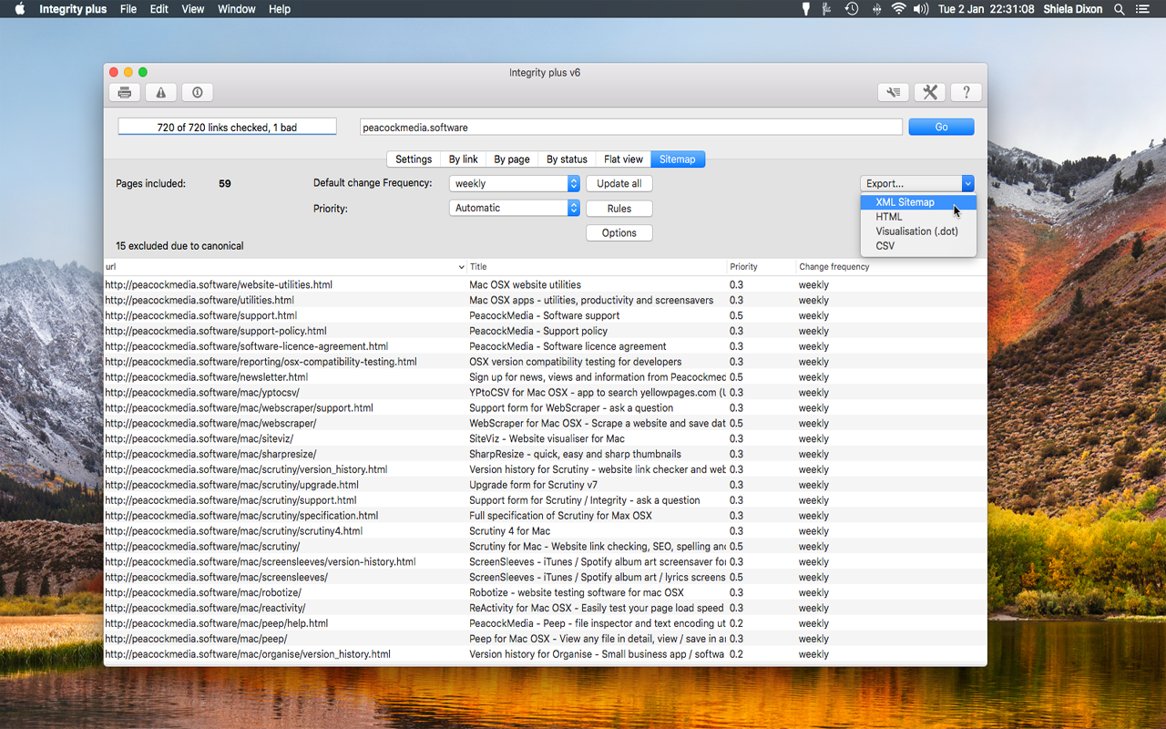Viewport: 1166px width, 729px height.
Task: Open the crossed tools preferences icon
Action: [930, 92]
